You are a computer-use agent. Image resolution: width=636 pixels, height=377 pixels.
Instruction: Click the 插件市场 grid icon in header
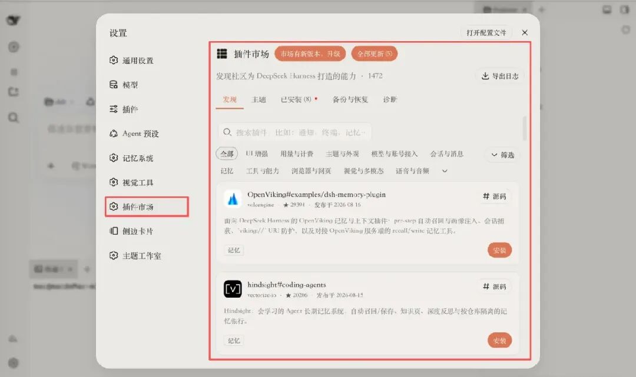pos(222,54)
